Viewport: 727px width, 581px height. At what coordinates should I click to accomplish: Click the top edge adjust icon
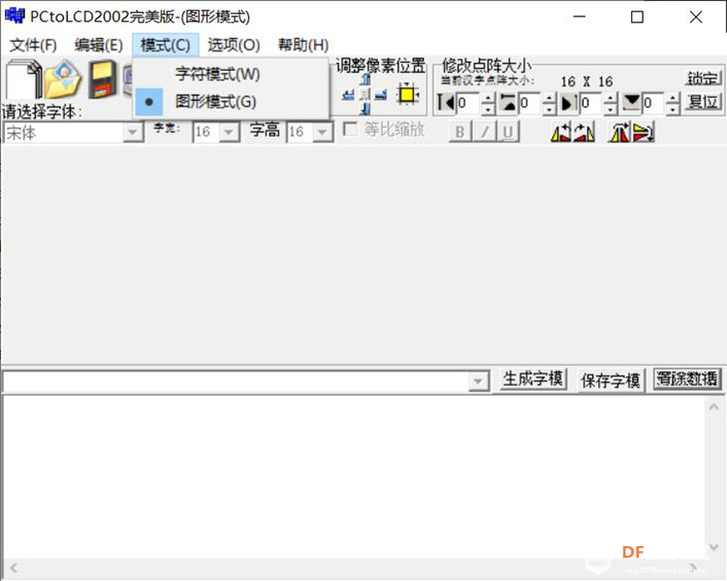[x=509, y=103]
